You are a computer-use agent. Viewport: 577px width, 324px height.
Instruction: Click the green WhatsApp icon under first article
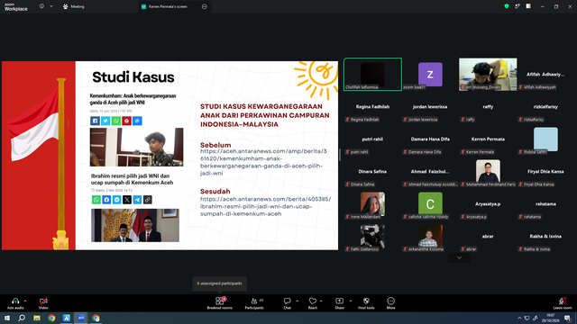point(116,121)
